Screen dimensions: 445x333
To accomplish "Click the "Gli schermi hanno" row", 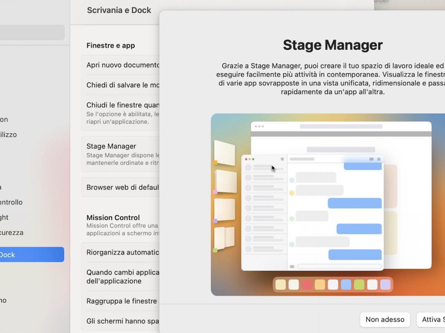I will [121, 321].
